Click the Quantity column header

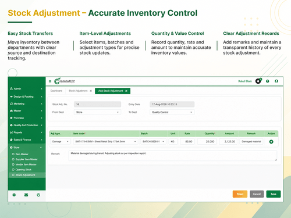(210, 134)
